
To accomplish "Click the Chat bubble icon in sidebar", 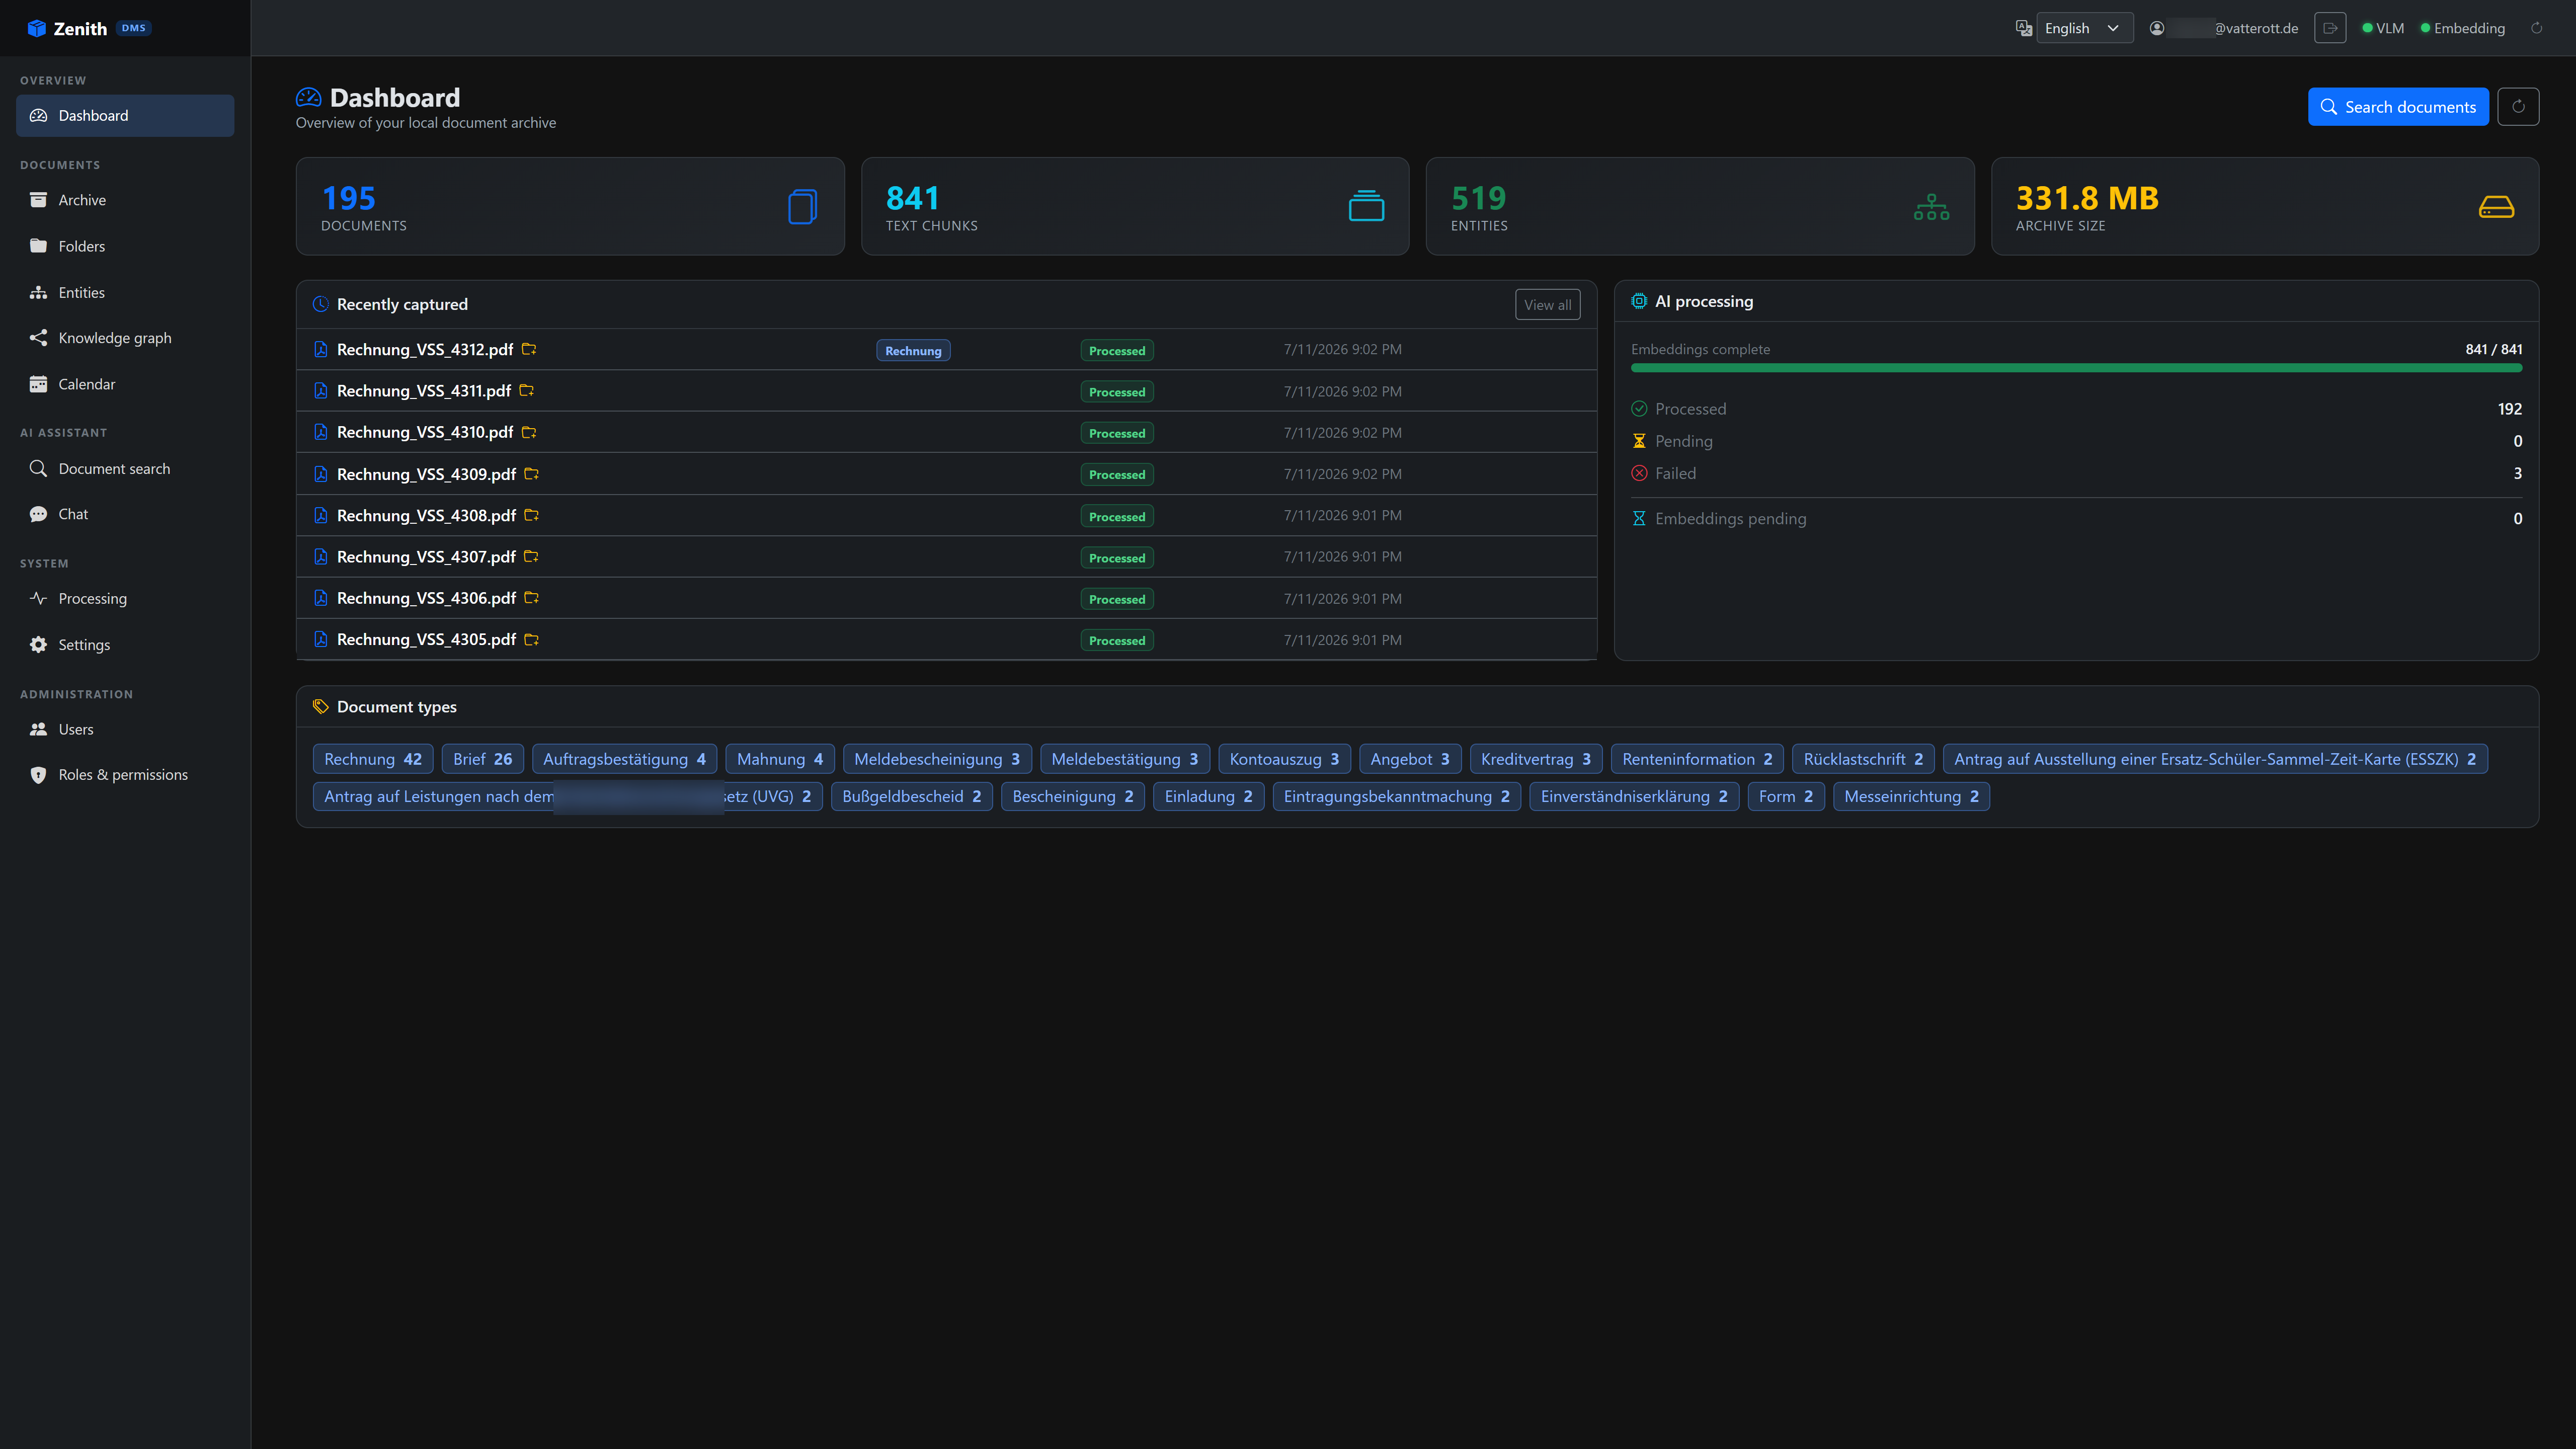I will pos(38,514).
